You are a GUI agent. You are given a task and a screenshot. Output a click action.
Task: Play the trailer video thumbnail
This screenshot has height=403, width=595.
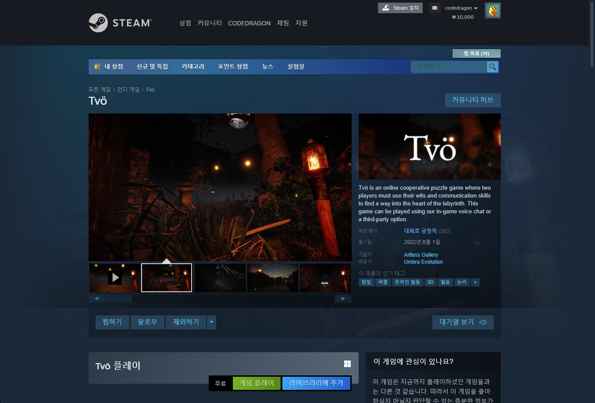coord(114,278)
